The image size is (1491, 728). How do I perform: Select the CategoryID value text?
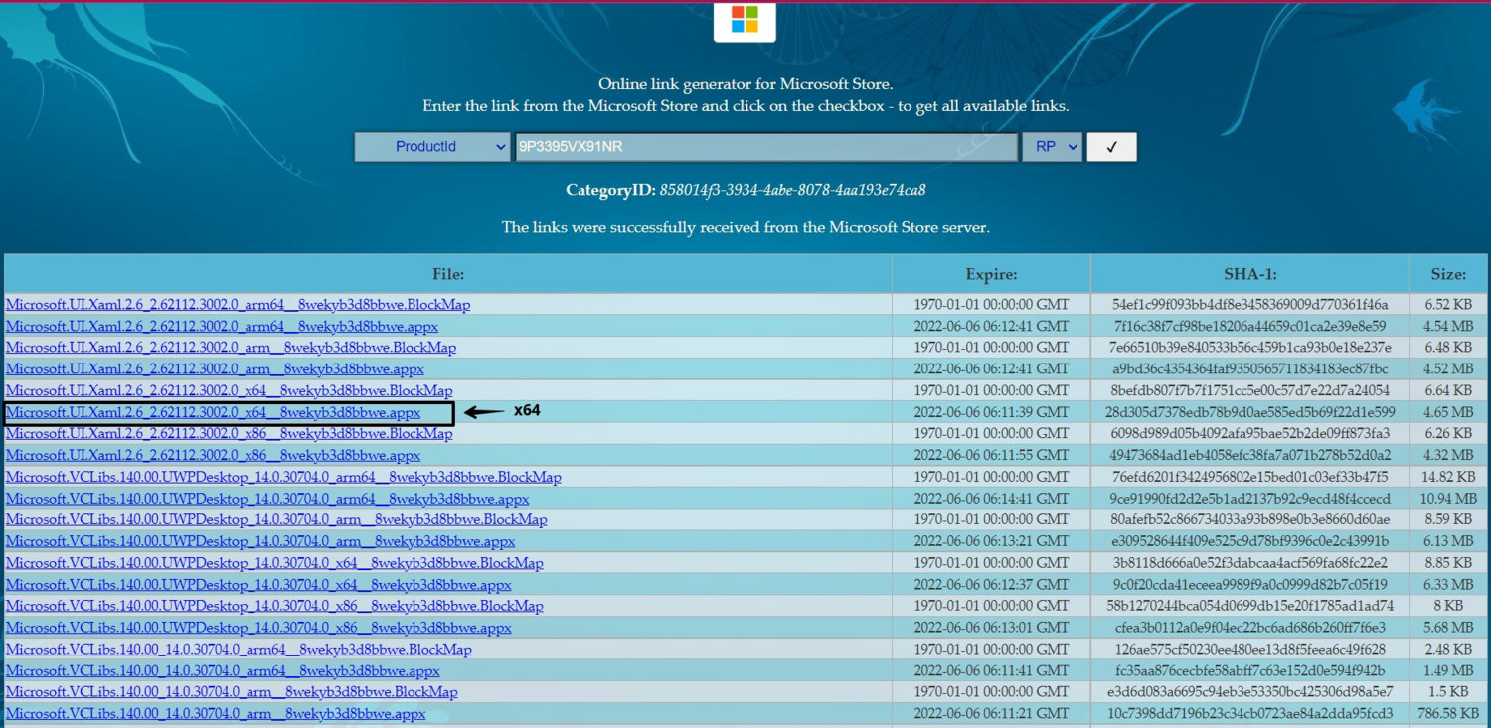792,190
